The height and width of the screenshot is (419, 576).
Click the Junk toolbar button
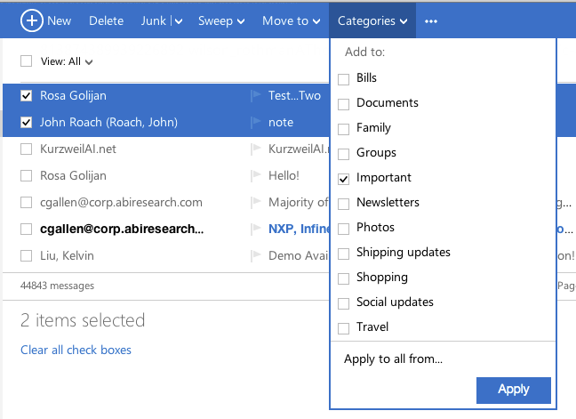pos(154,21)
